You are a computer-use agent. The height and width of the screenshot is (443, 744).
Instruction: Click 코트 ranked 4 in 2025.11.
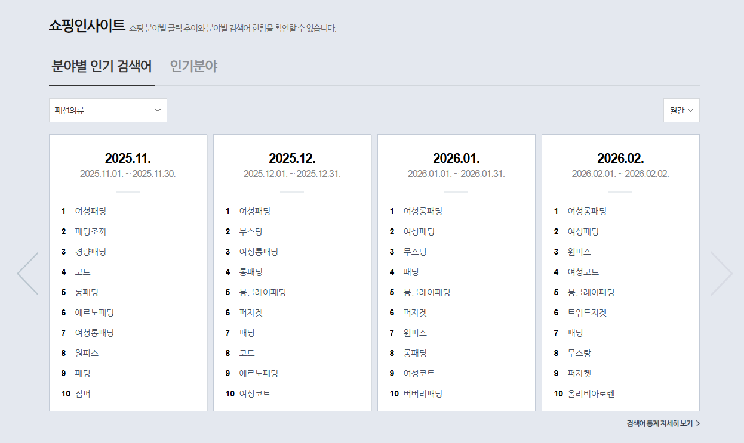tap(83, 272)
